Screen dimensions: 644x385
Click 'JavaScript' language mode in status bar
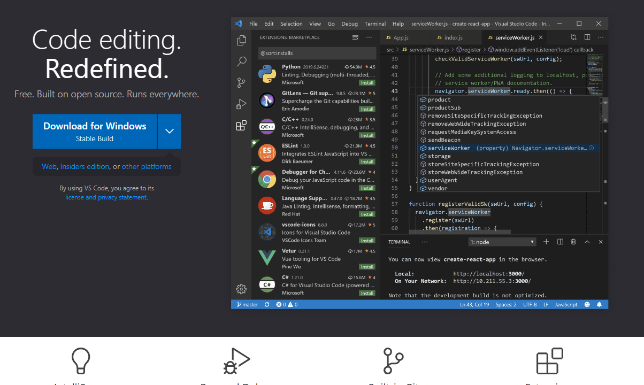click(x=566, y=304)
